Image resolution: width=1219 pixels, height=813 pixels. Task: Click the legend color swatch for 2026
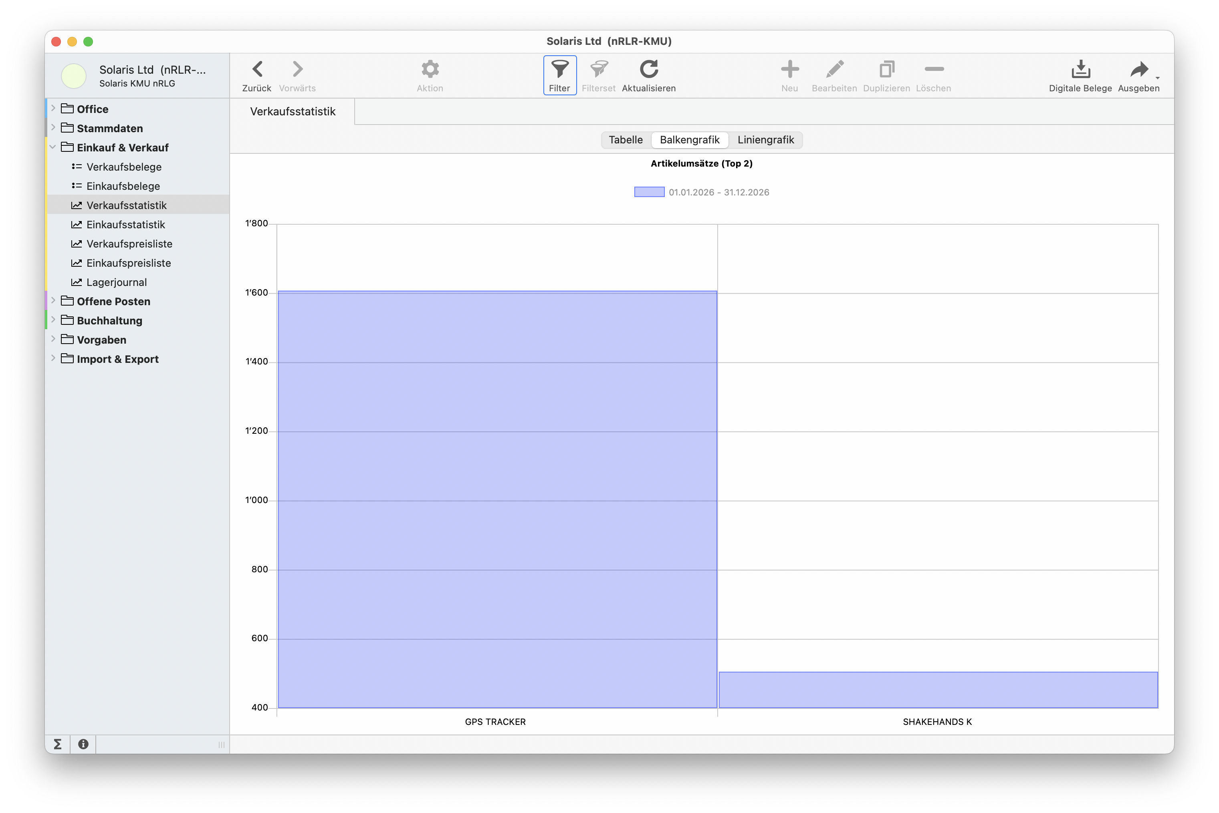tap(649, 192)
